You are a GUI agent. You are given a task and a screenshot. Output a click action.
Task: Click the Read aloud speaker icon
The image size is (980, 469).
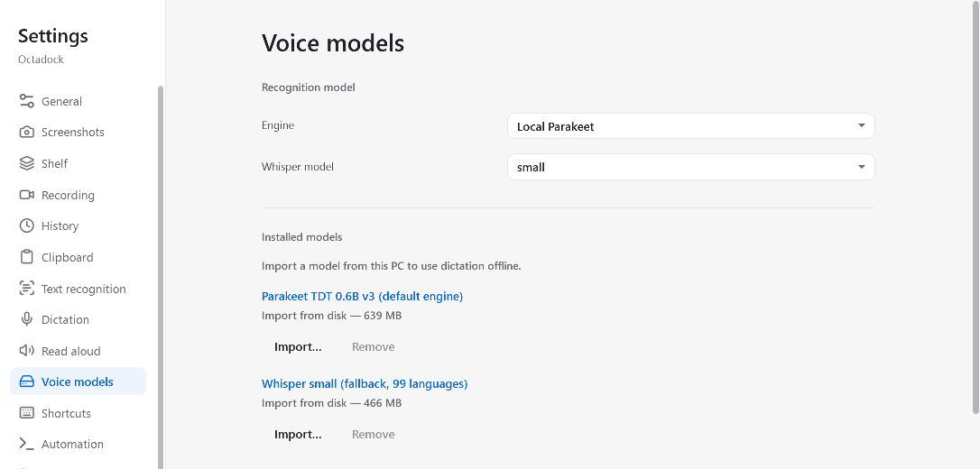coord(26,351)
